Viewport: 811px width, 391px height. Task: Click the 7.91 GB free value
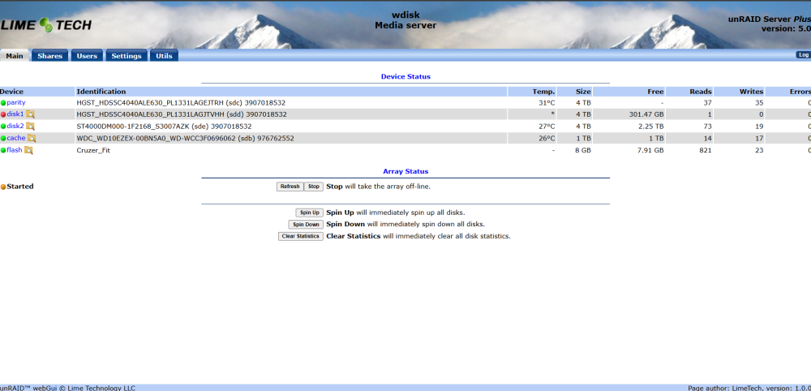[x=650, y=151]
